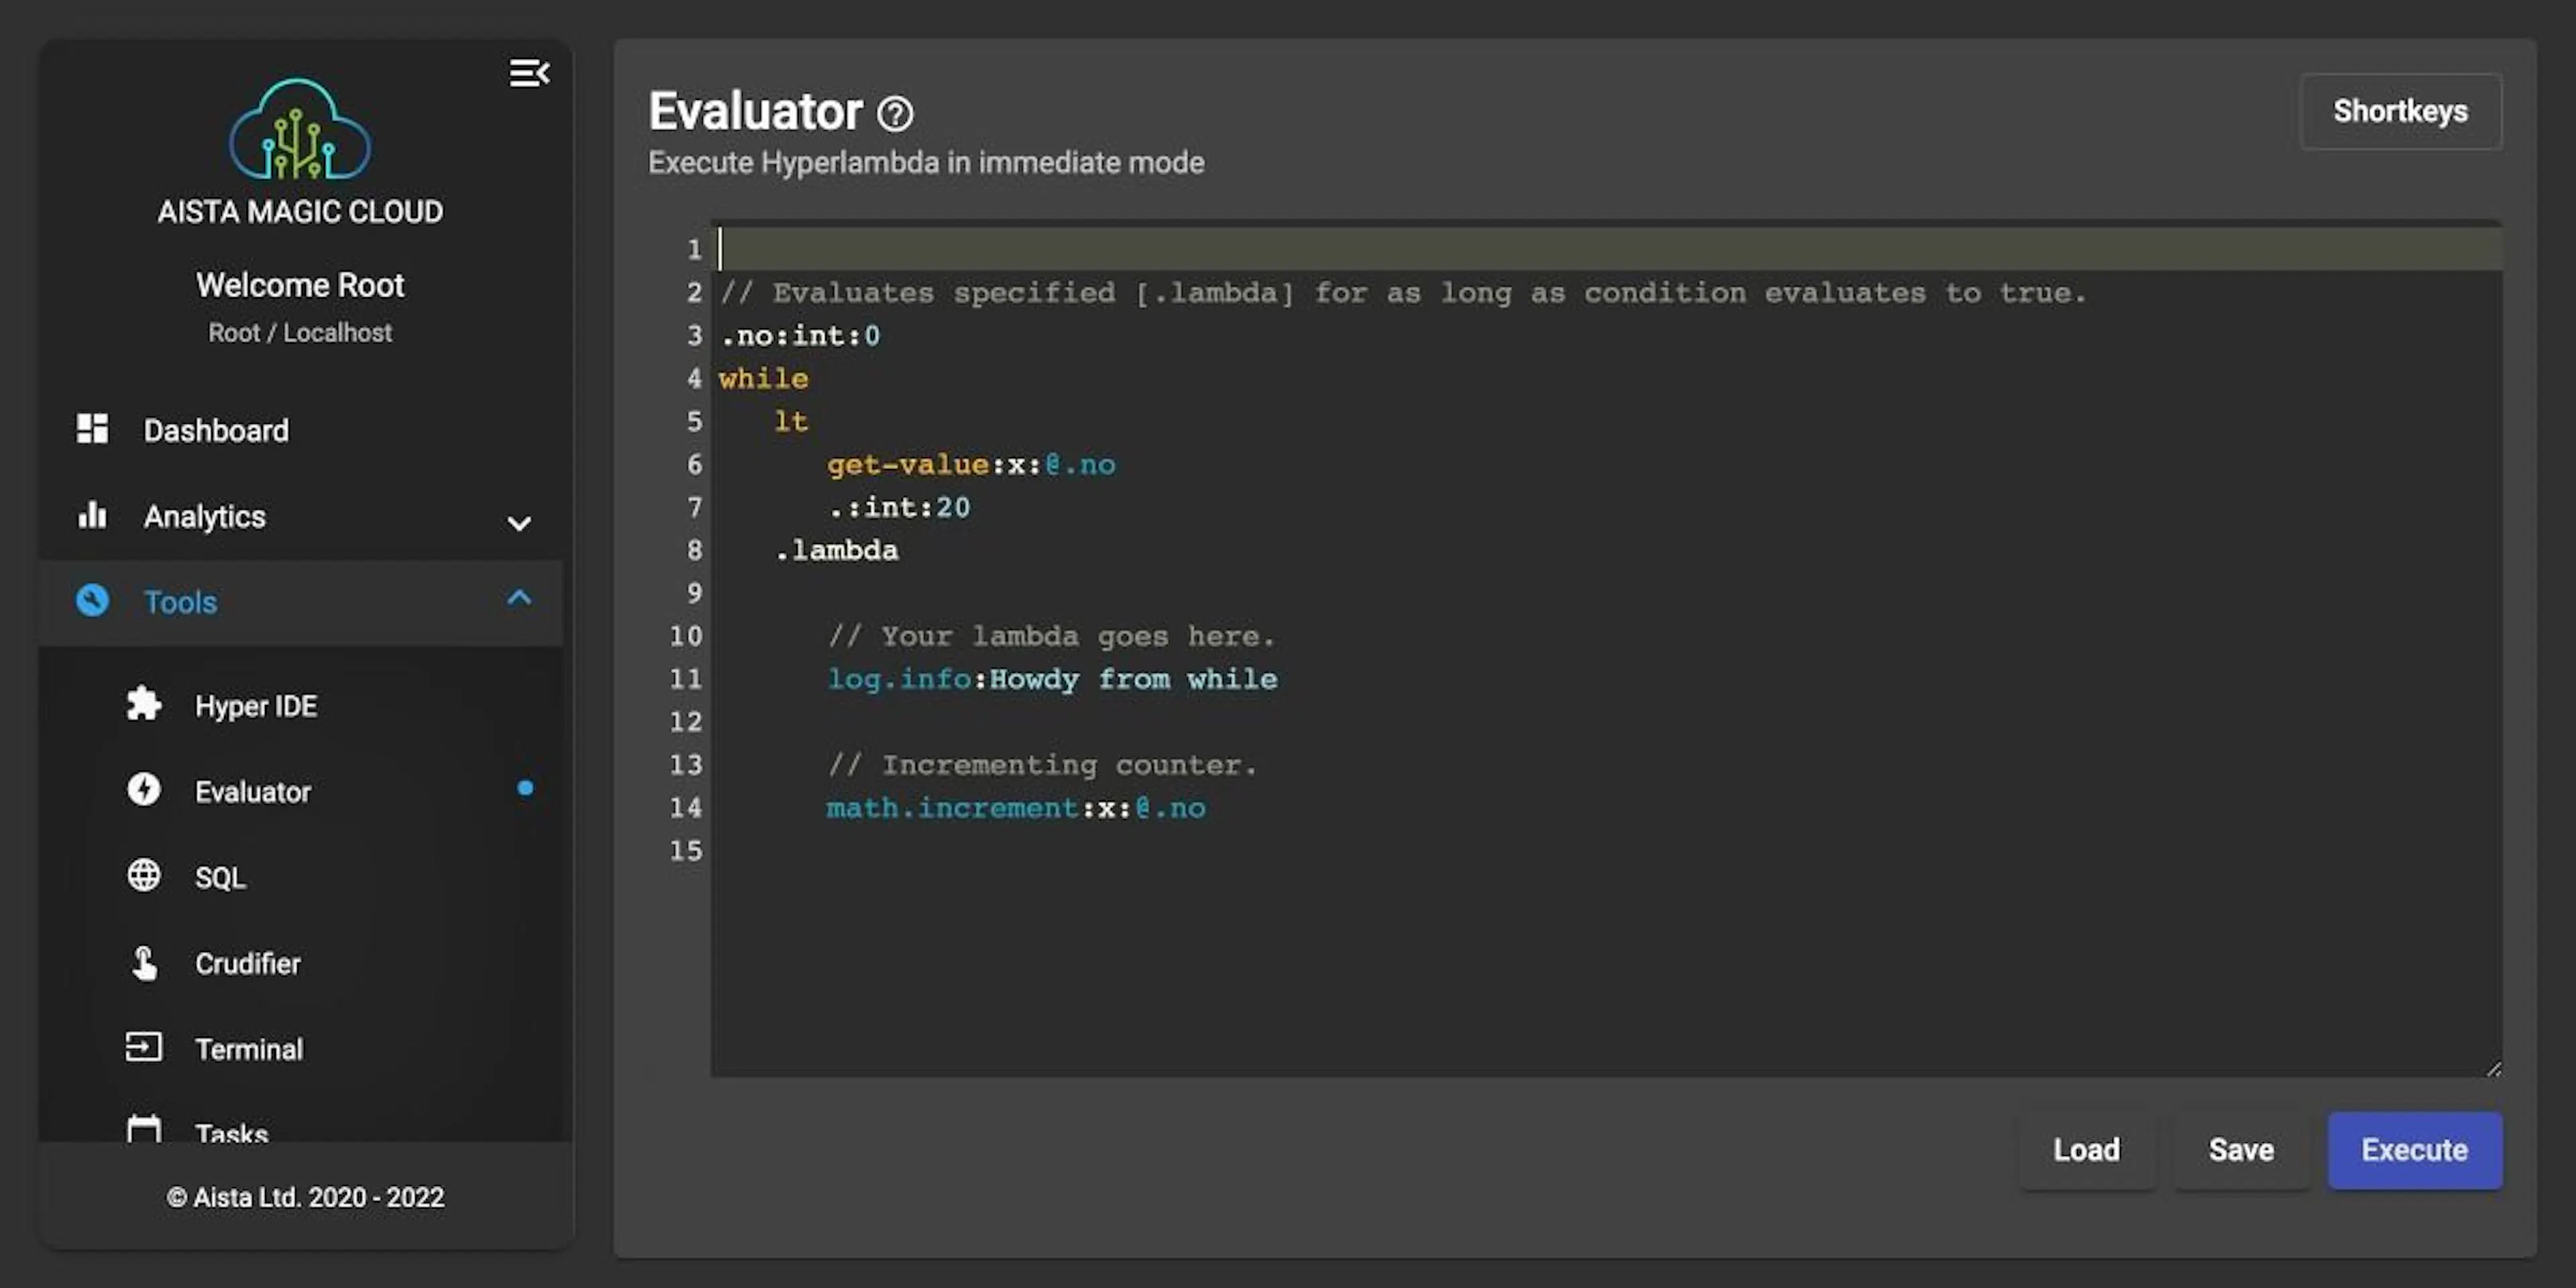Viewport: 2576px width, 1288px height.
Task: Click the Load button
Action: (x=2086, y=1150)
